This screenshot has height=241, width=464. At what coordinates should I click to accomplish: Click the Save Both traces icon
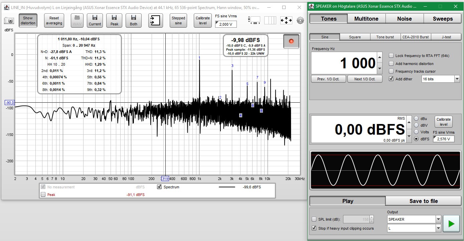134,20
